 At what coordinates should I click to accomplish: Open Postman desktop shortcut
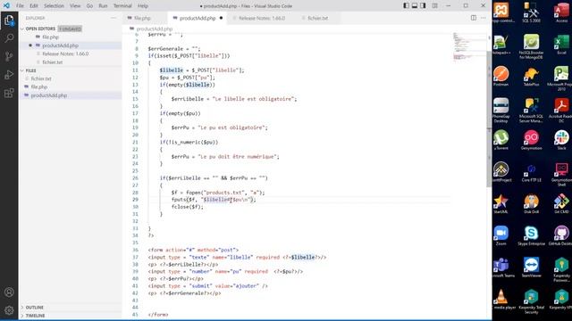501,76
